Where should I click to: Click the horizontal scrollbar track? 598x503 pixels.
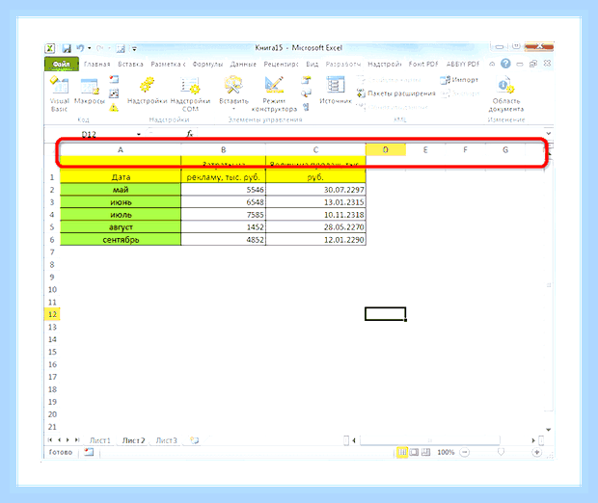point(430,440)
